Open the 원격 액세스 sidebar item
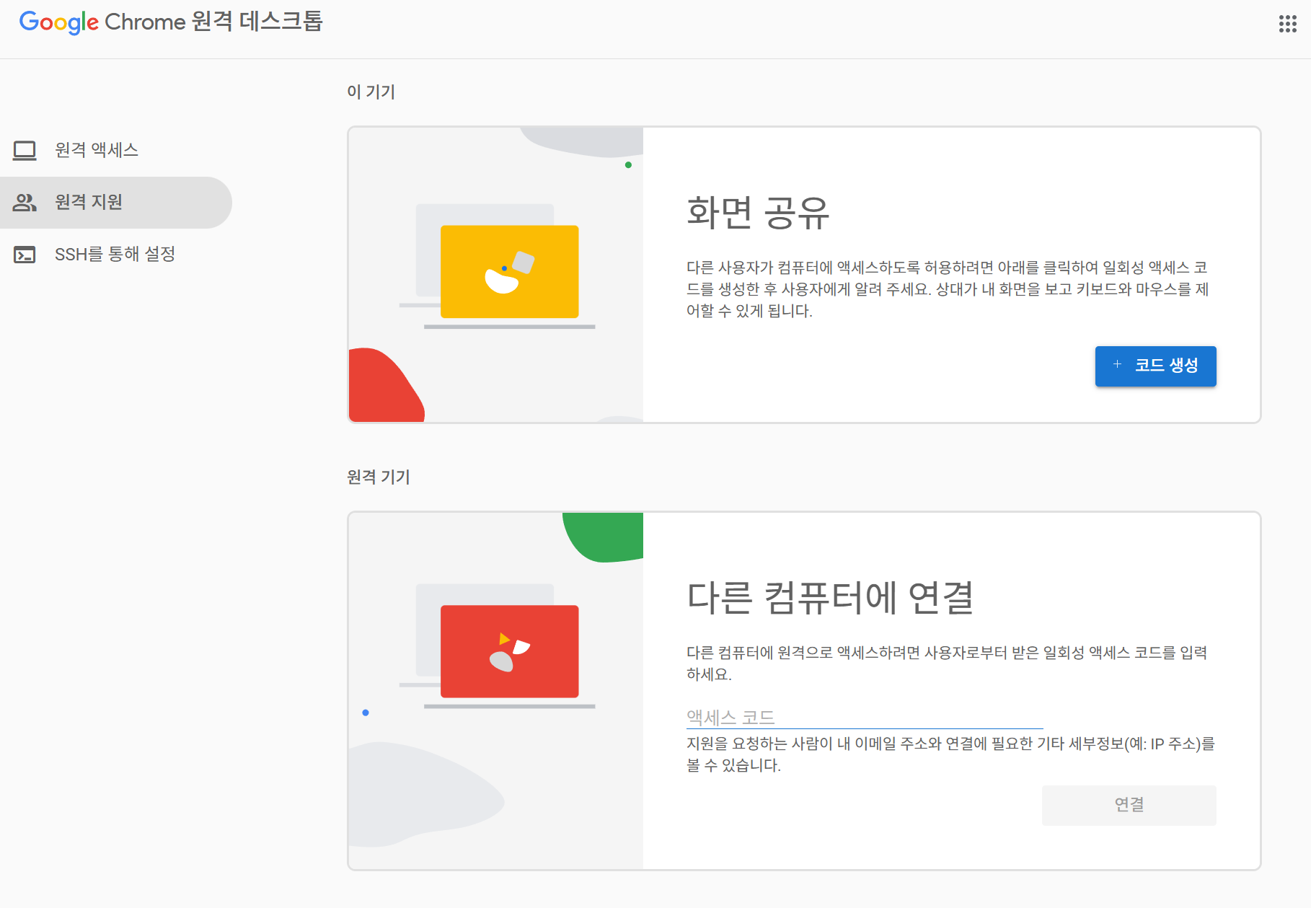 click(x=115, y=150)
